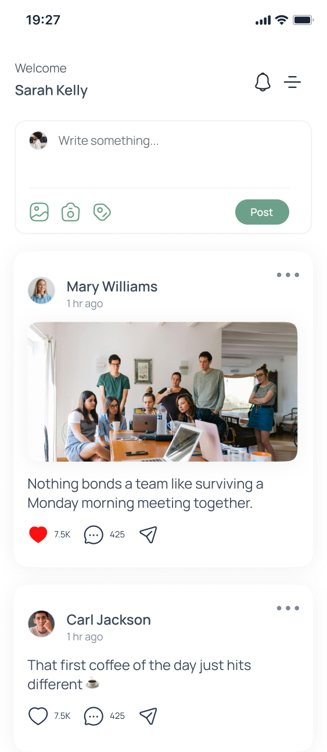Open comments on Mary Williams' post
Screen dimensions: 327x752
(x=94, y=534)
